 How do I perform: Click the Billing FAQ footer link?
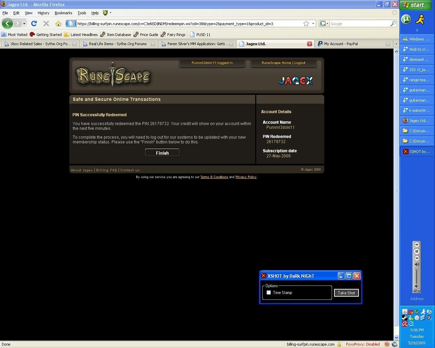(x=106, y=170)
